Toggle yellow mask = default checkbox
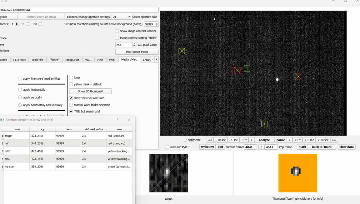The height and width of the screenshot is (204, 360). [71, 84]
